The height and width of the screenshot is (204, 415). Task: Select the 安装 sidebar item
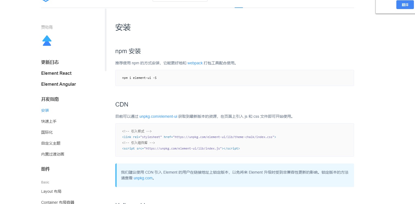click(x=45, y=110)
